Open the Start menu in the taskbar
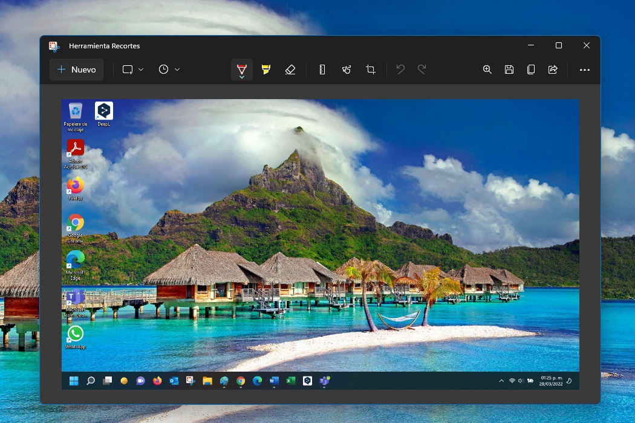This screenshot has height=423, width=635. coord(73,381)
